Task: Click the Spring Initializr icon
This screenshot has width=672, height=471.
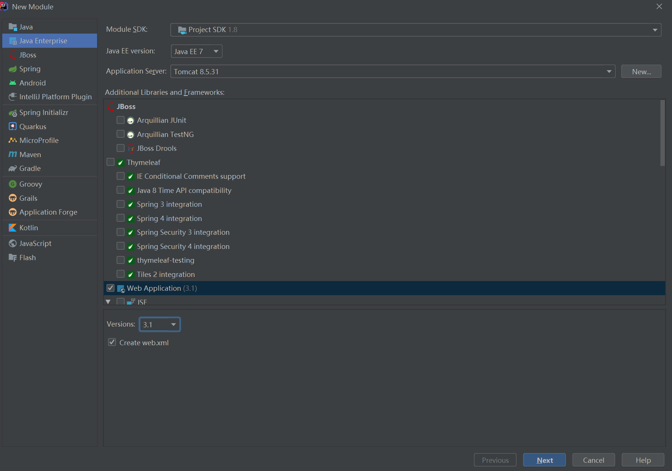Action: 13,113
